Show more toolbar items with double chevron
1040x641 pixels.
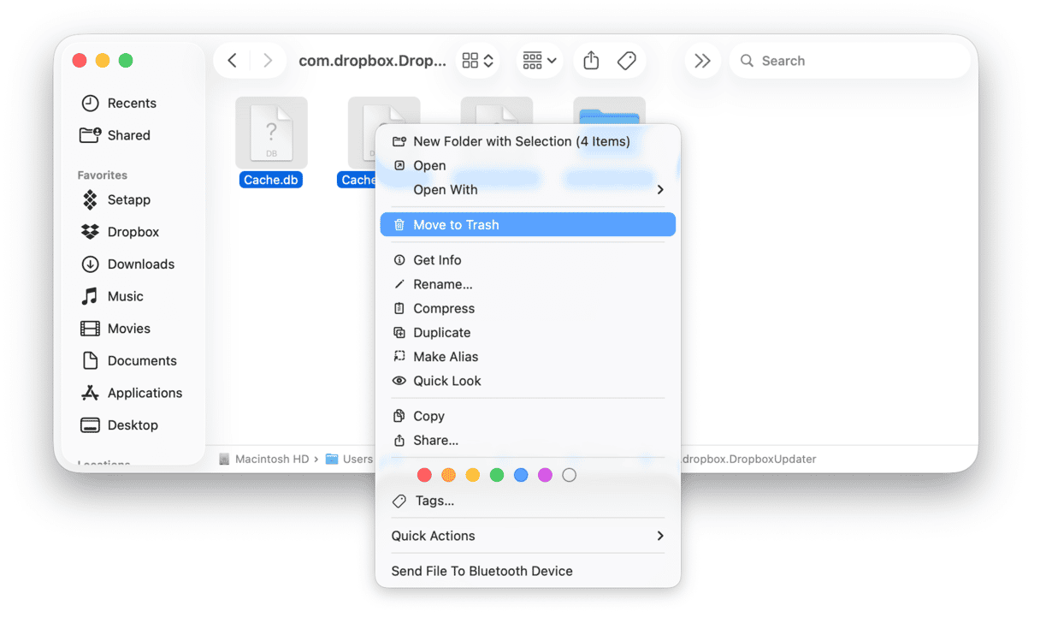pyautogui.click(x=702, y=61)
